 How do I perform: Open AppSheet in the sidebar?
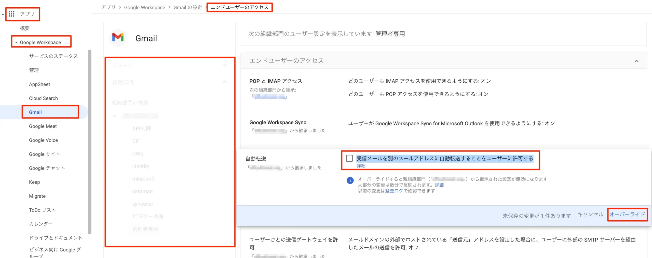pos(39,84)
